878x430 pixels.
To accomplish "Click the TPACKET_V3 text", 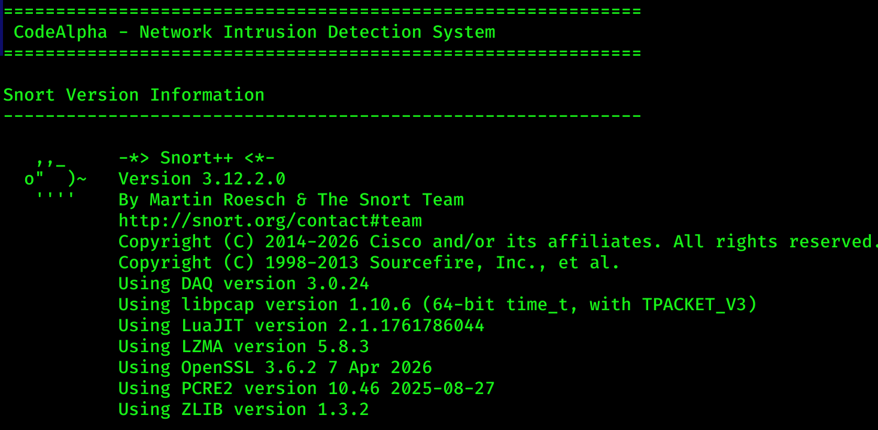I will click(x=694, y=304).
